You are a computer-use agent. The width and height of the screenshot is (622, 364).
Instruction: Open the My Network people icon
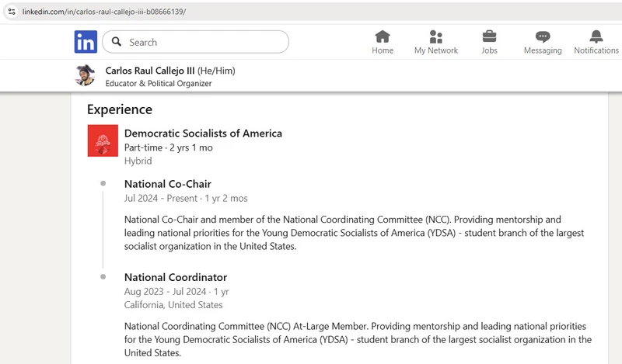tap(436, 36)
